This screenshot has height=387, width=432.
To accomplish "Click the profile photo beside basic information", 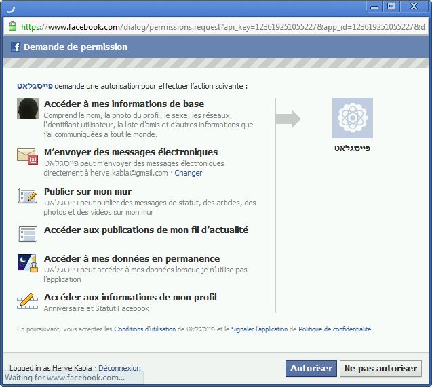I will (x=28, y=108).
